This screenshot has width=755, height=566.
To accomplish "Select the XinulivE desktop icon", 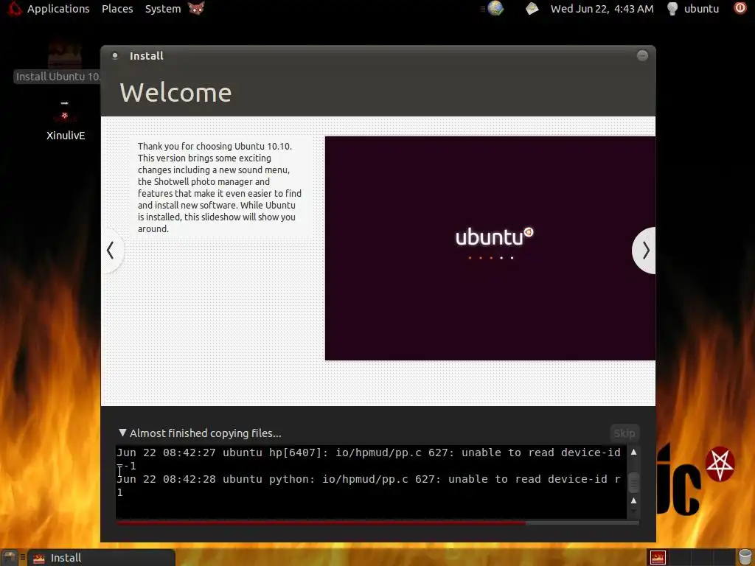I will click(66, 120).
